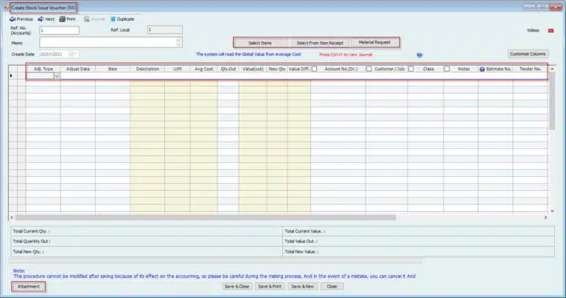Viewport: 566px width, 298px height.
Task: Click the Avg Cost column header
Action: click(x=204, y=69)
